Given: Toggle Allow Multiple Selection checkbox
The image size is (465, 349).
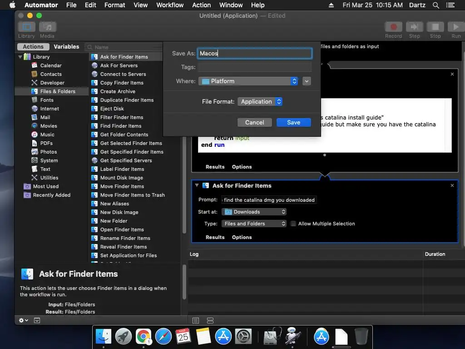Looking at the screenshot, I should pos(293,224).
